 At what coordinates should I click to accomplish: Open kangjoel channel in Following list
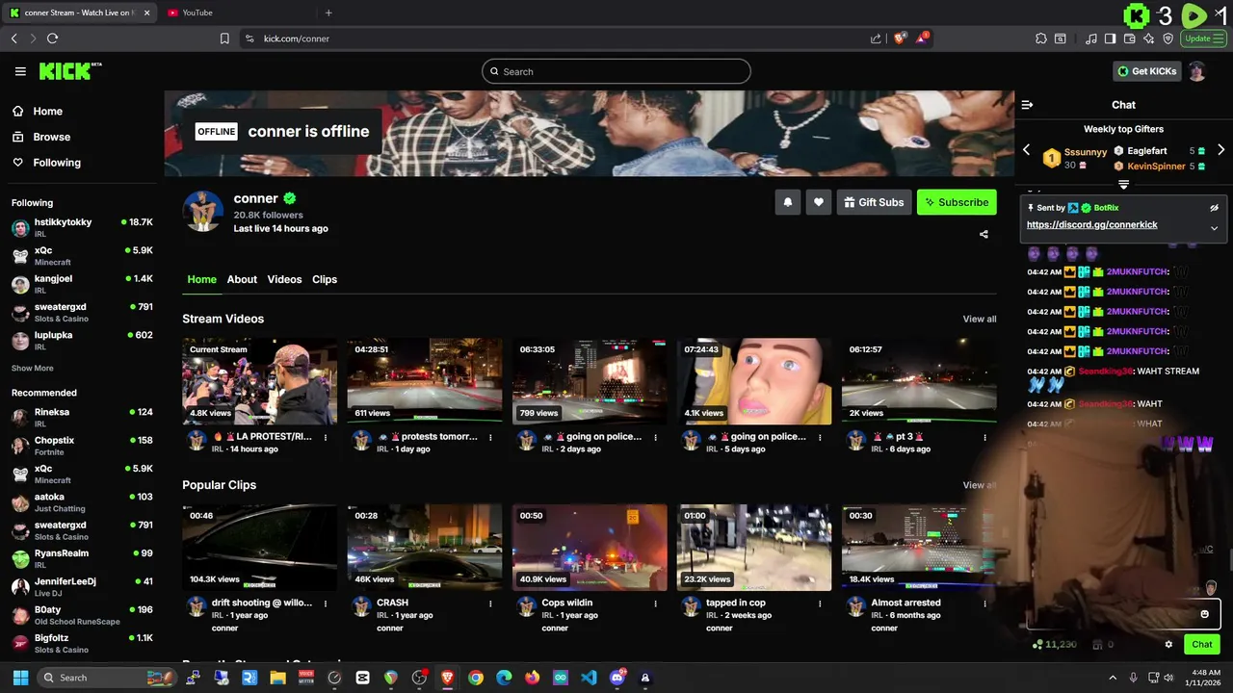pos(82,284)
